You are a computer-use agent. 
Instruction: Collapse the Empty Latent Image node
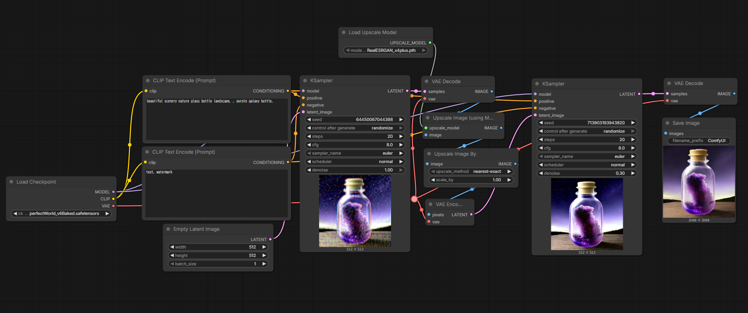click(x=168, y=229)
